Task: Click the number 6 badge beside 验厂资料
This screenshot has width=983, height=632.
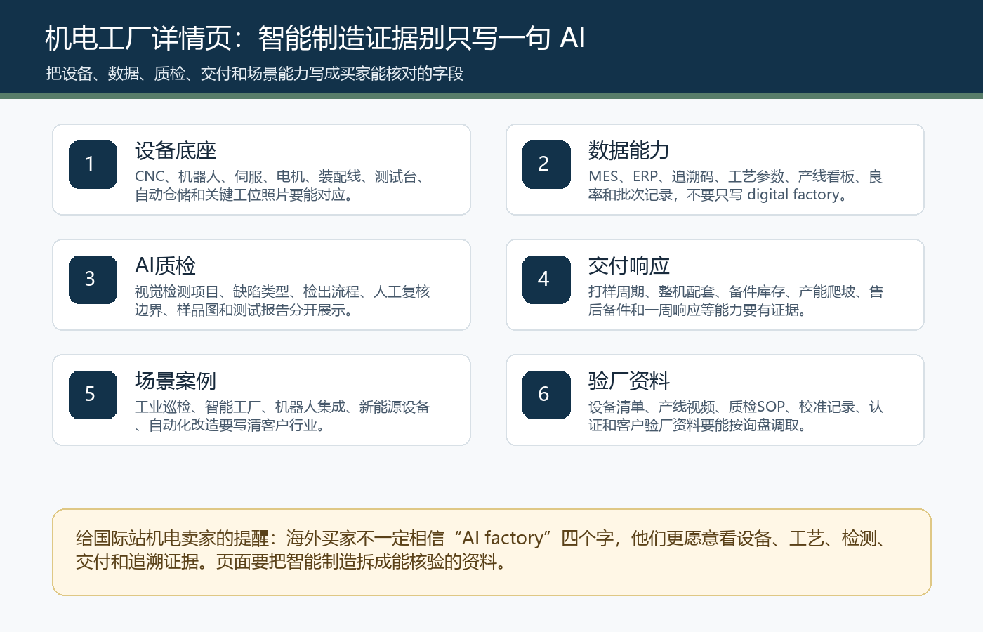Action: coord(546,395)
